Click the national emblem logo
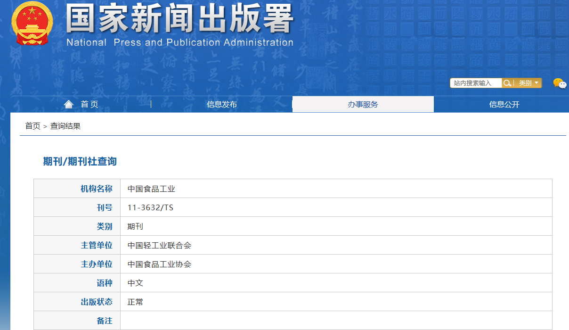 [33, 24]
